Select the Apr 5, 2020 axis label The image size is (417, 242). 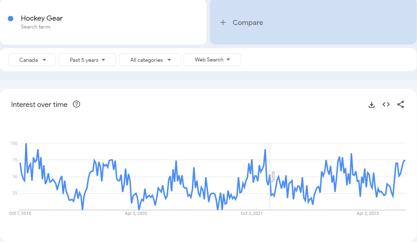tap(136, 213)
